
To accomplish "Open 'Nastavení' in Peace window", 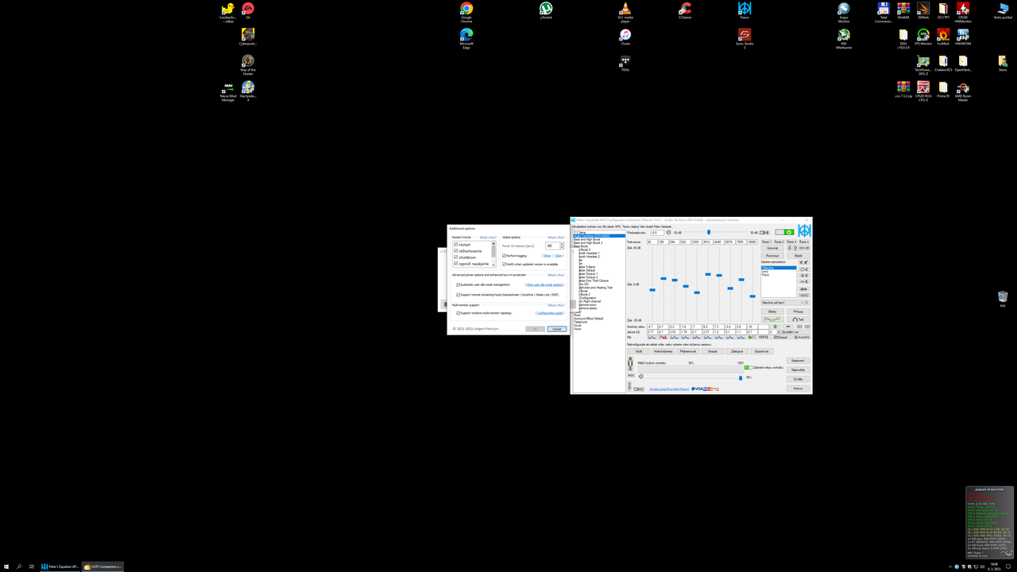I will coord(799,361).
